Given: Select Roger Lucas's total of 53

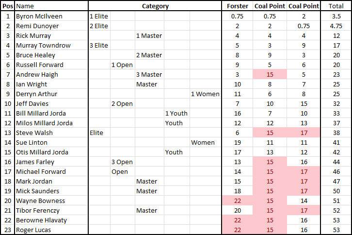Looking at the screenshot, I should [x=336, y=230].
